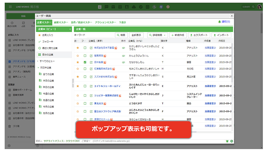Open detail icon for 田中梨園 row
Screen dimensions: 267x151
pos(91,62)
